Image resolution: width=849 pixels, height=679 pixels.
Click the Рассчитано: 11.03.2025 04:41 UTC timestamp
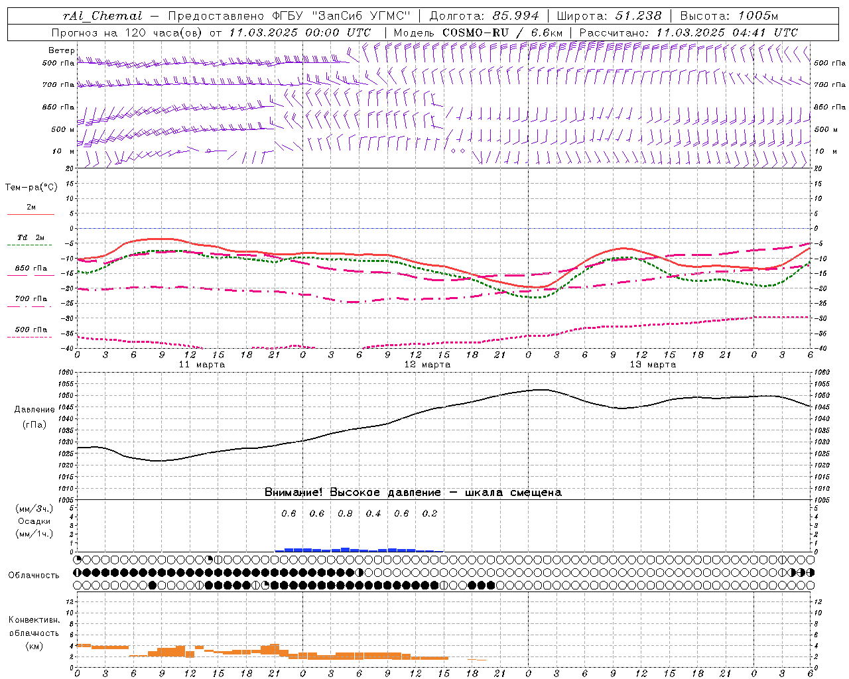click(x=688, y=32)
